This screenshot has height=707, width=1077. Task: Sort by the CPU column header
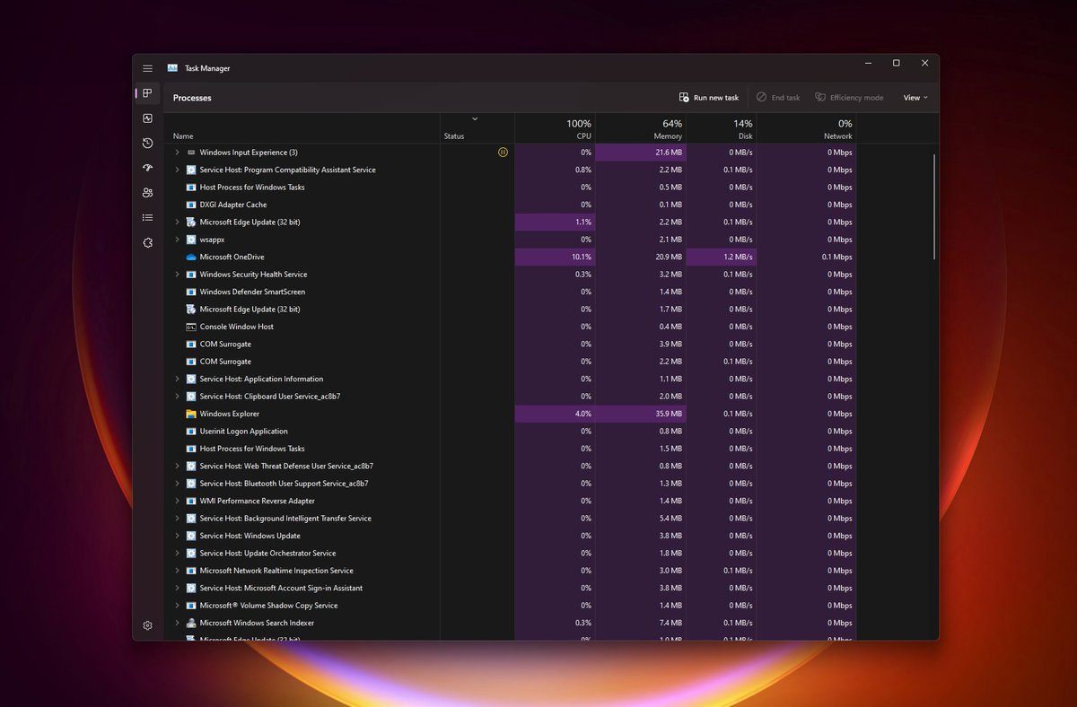pos(555,128)
